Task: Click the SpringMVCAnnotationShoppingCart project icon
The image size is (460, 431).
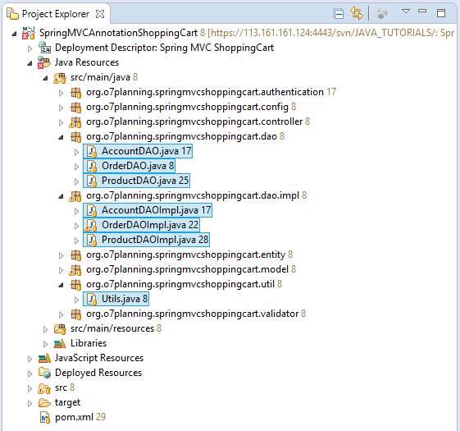Action: click(x=29, y=33)
